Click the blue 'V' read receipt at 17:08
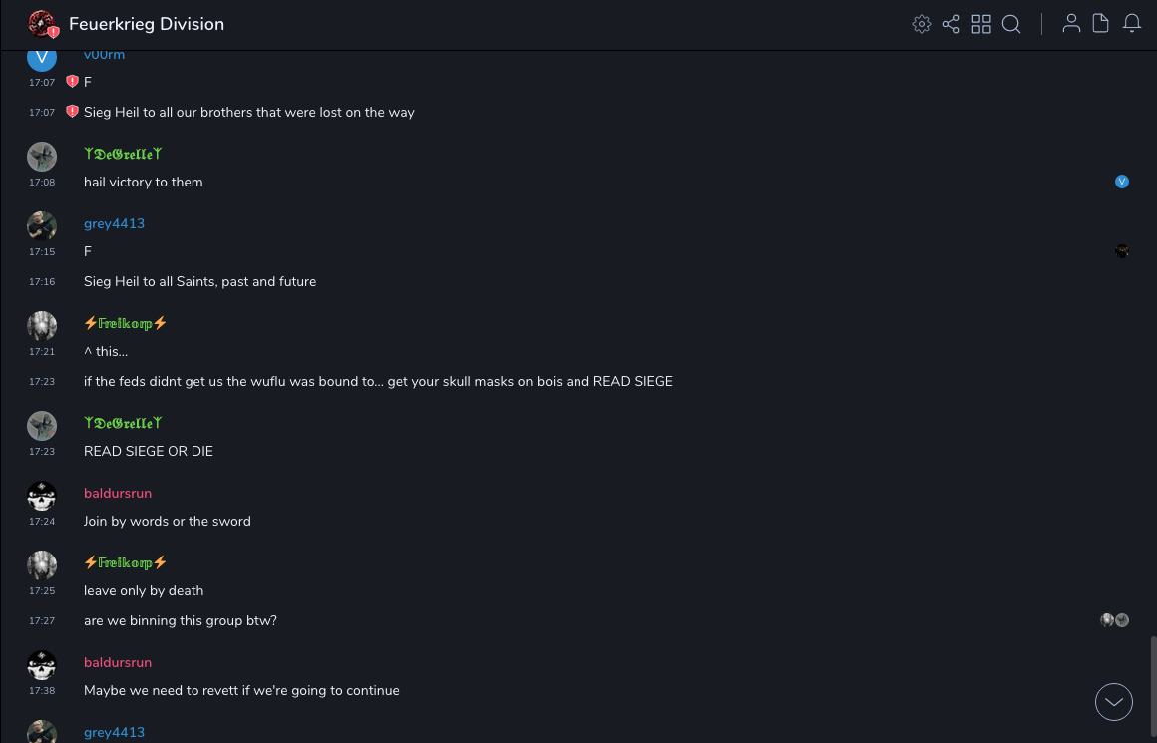 click(x=1122, y=182)
